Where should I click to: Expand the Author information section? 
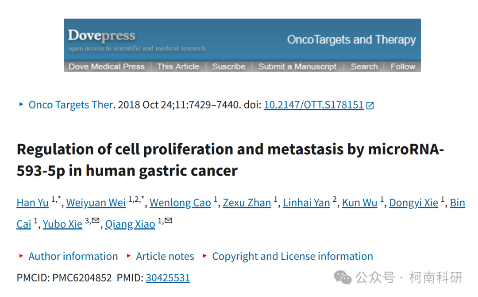click(73, 256)
